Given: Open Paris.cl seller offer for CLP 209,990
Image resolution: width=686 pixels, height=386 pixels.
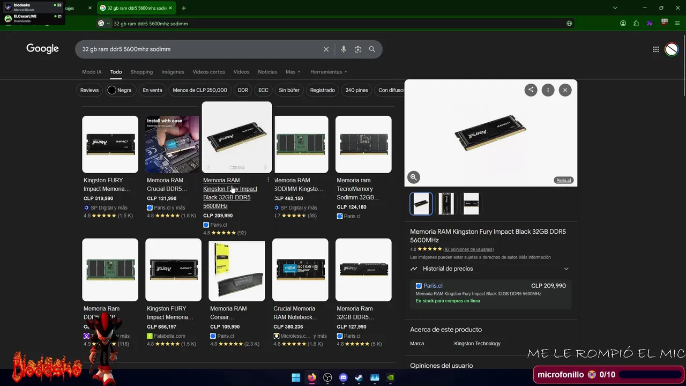Looking at the screenshot, I should click(x=490, y=293).
